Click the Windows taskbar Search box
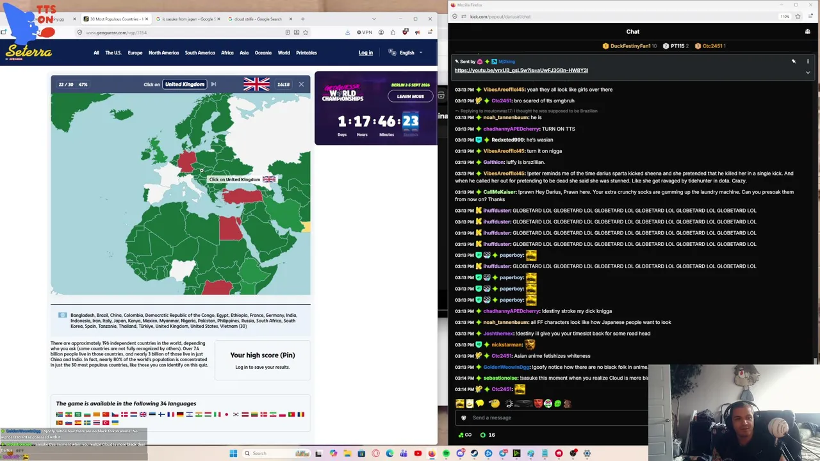The image size is (820, 461). pos(275,453)
